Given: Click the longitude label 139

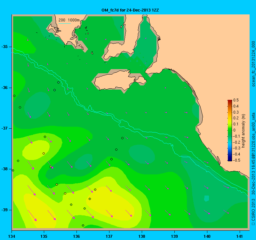Looking at the screenshot, I should point(174,236).
